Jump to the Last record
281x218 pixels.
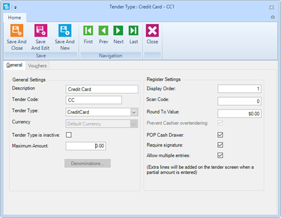[134, 30]
